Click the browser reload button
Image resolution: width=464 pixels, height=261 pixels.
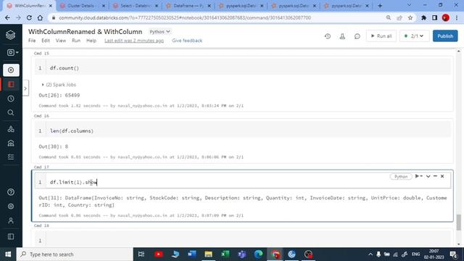pyautogui.click(x=29, y=17)
